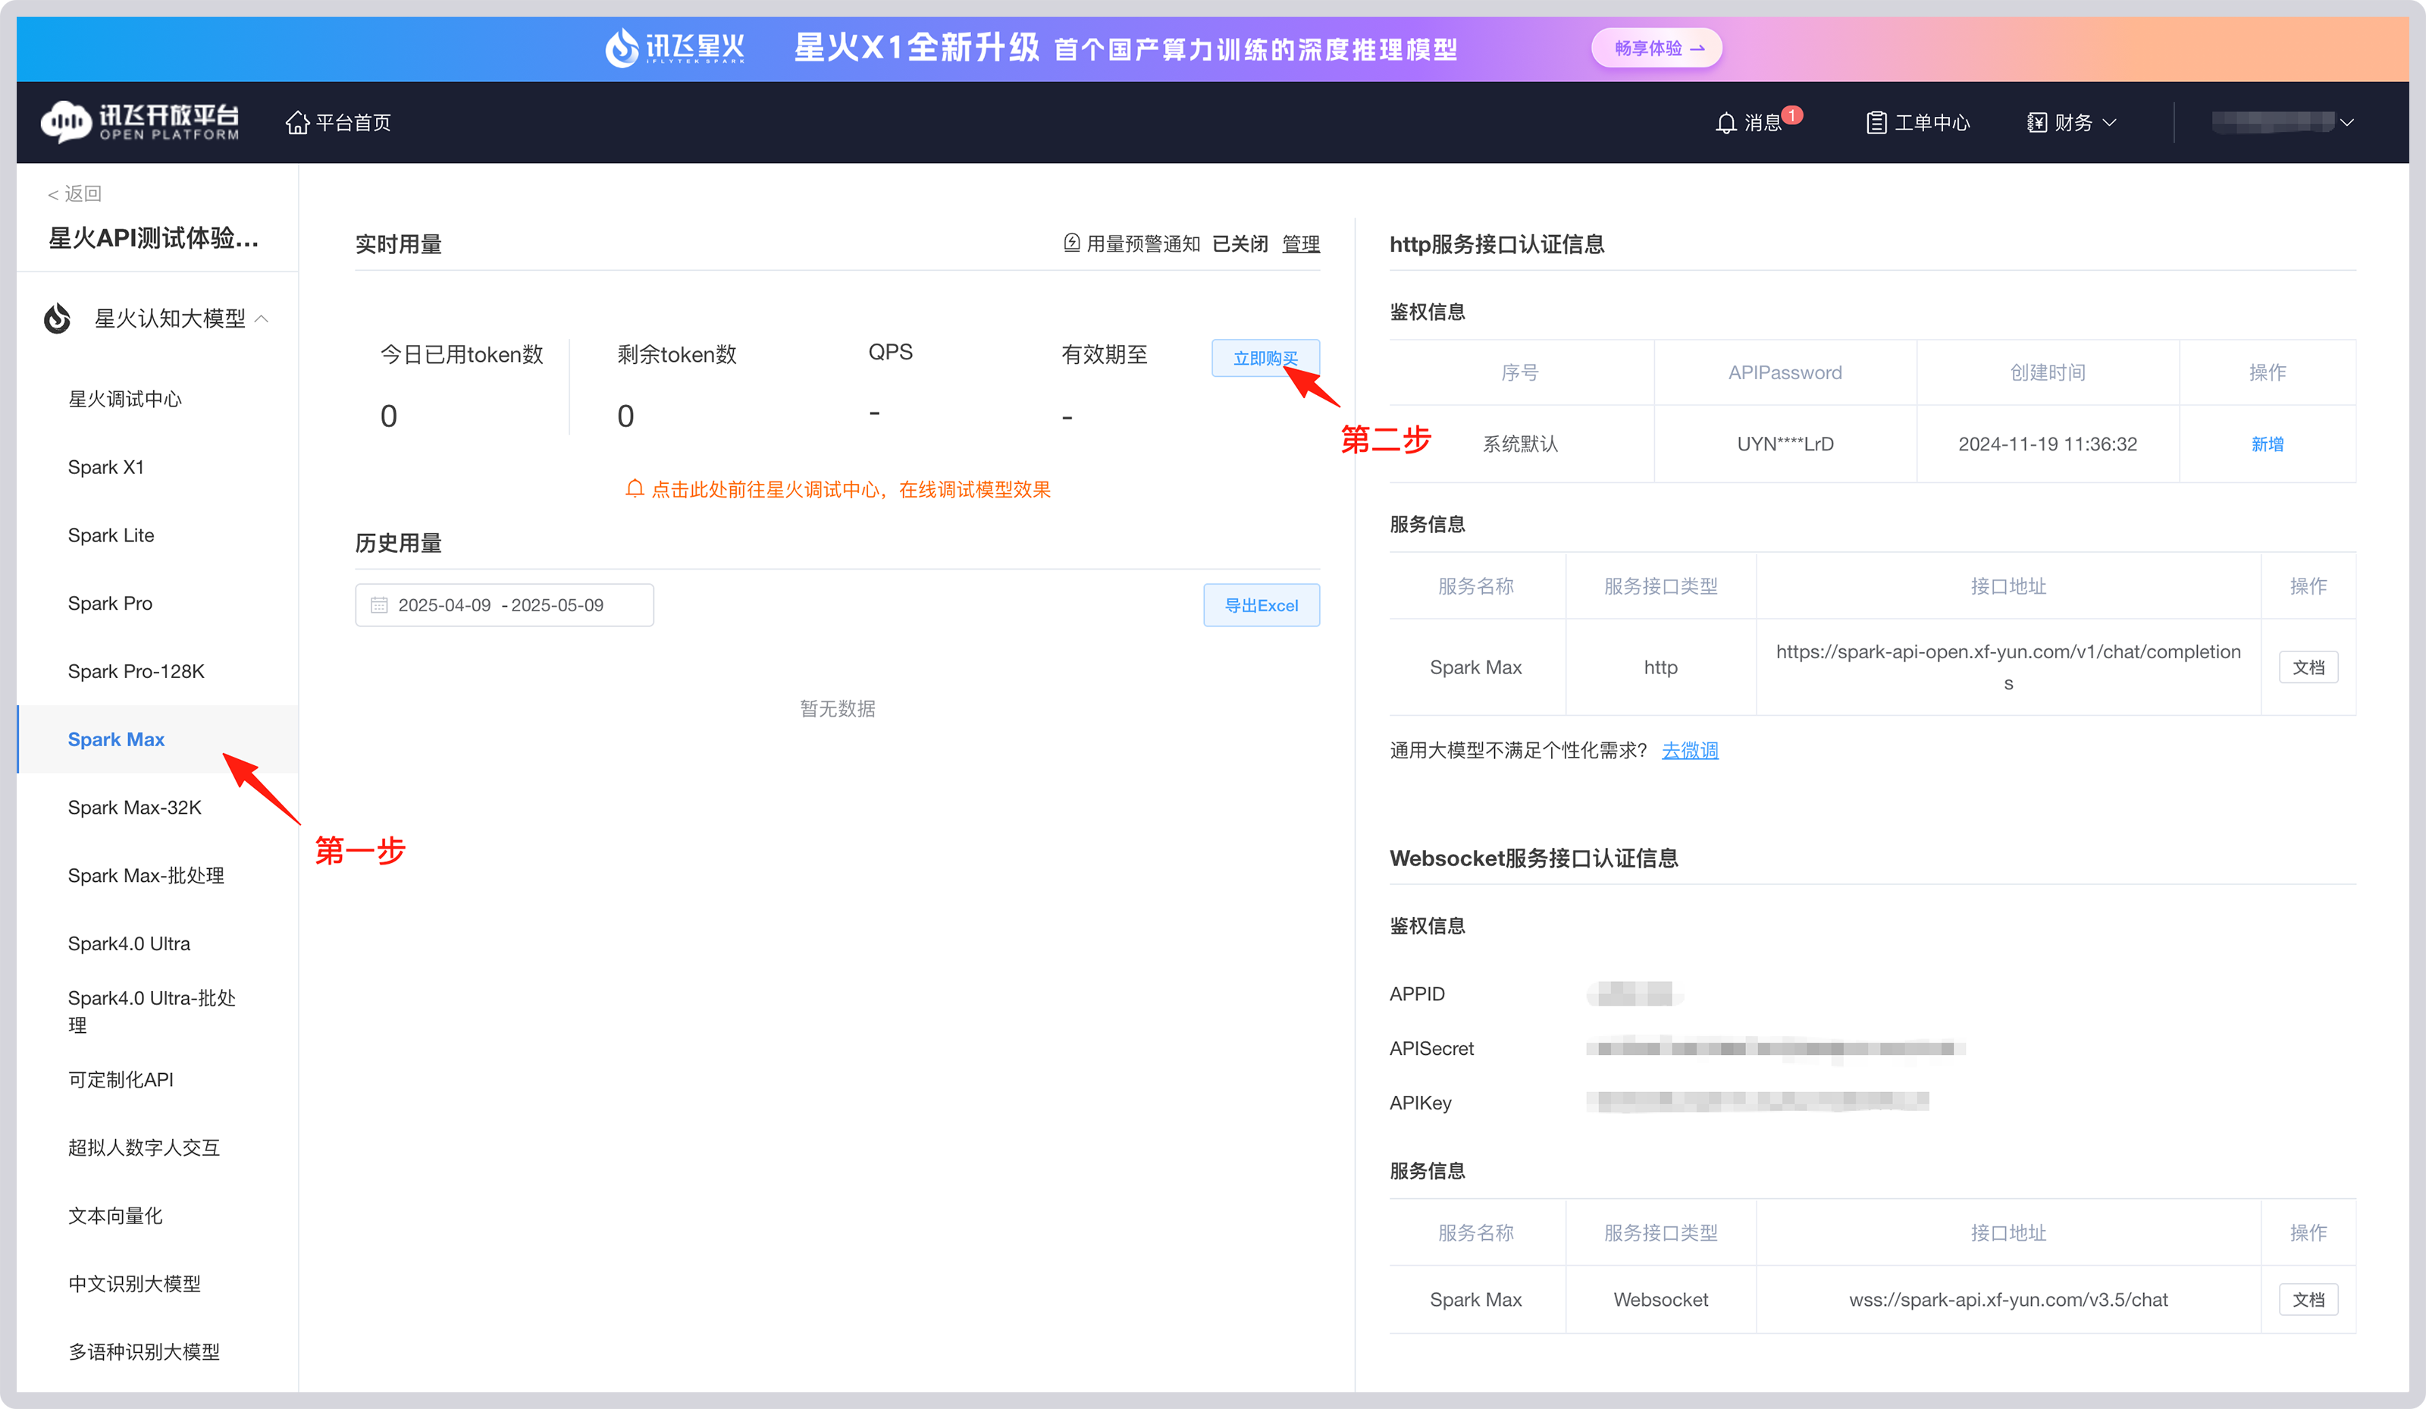Select Spark Pro in the sidebar
This screenshot has height=1409, width=2426.
point(110,603)
